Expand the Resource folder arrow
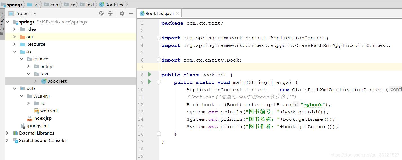Screen dimensions: 402x160 pyautogui.click(x=14, y=44)
